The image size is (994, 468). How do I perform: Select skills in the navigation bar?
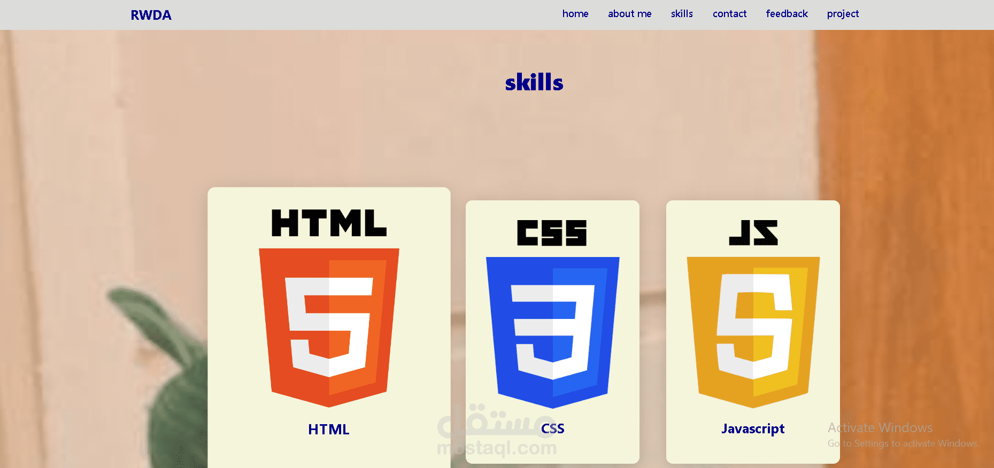(682, 14)
